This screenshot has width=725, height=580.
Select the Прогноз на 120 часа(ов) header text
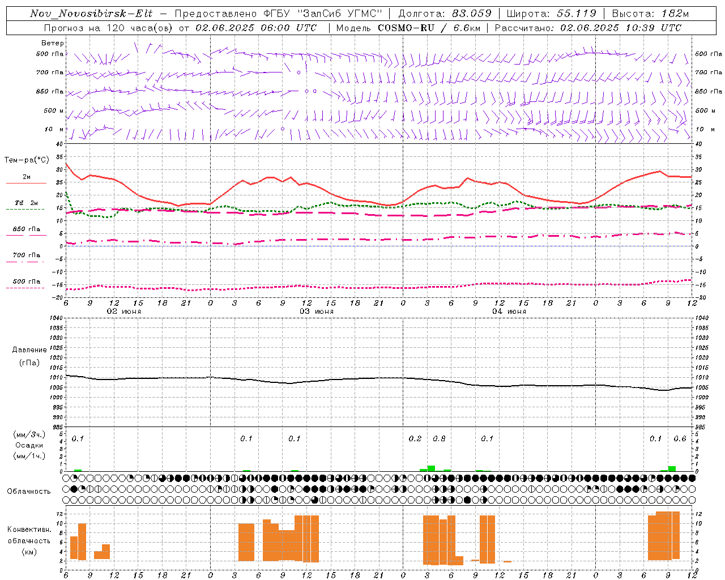pyautogui.click(x=109, y=28)
